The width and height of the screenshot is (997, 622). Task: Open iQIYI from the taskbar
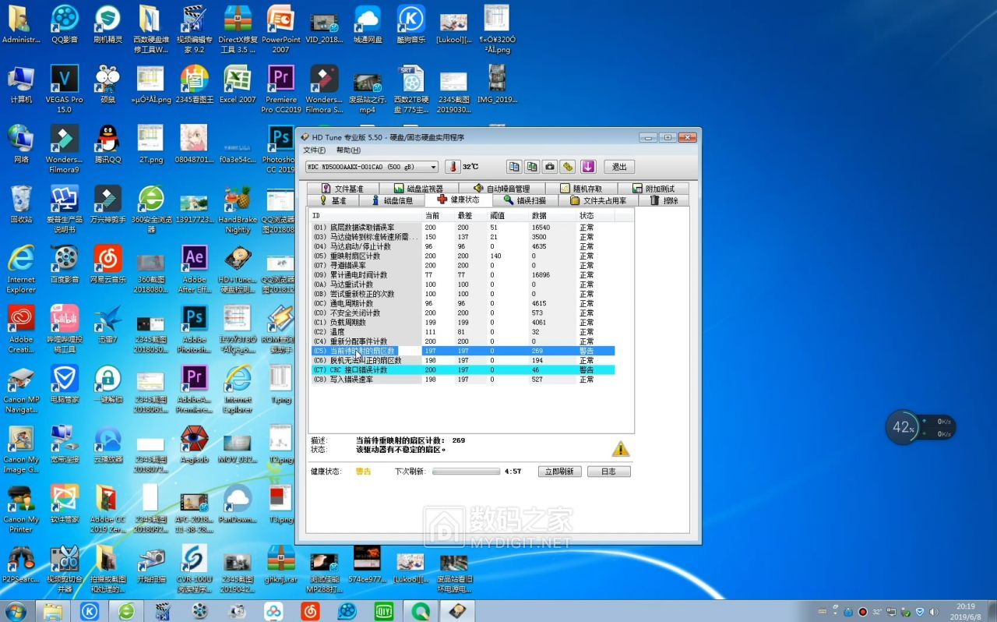385,611
